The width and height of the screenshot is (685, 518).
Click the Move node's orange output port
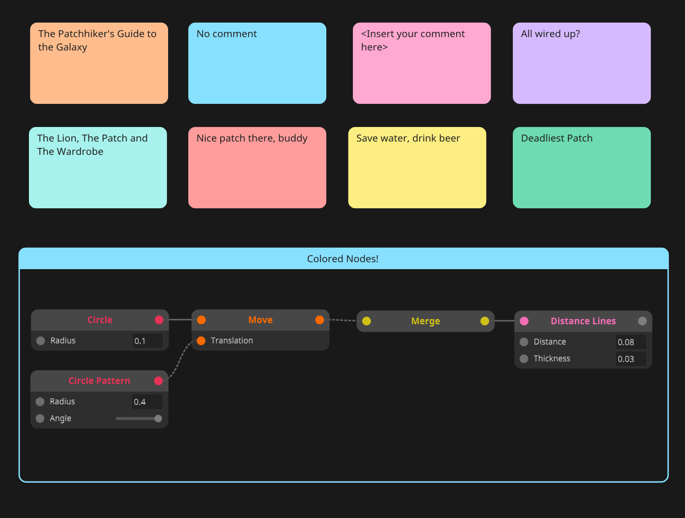319,320
